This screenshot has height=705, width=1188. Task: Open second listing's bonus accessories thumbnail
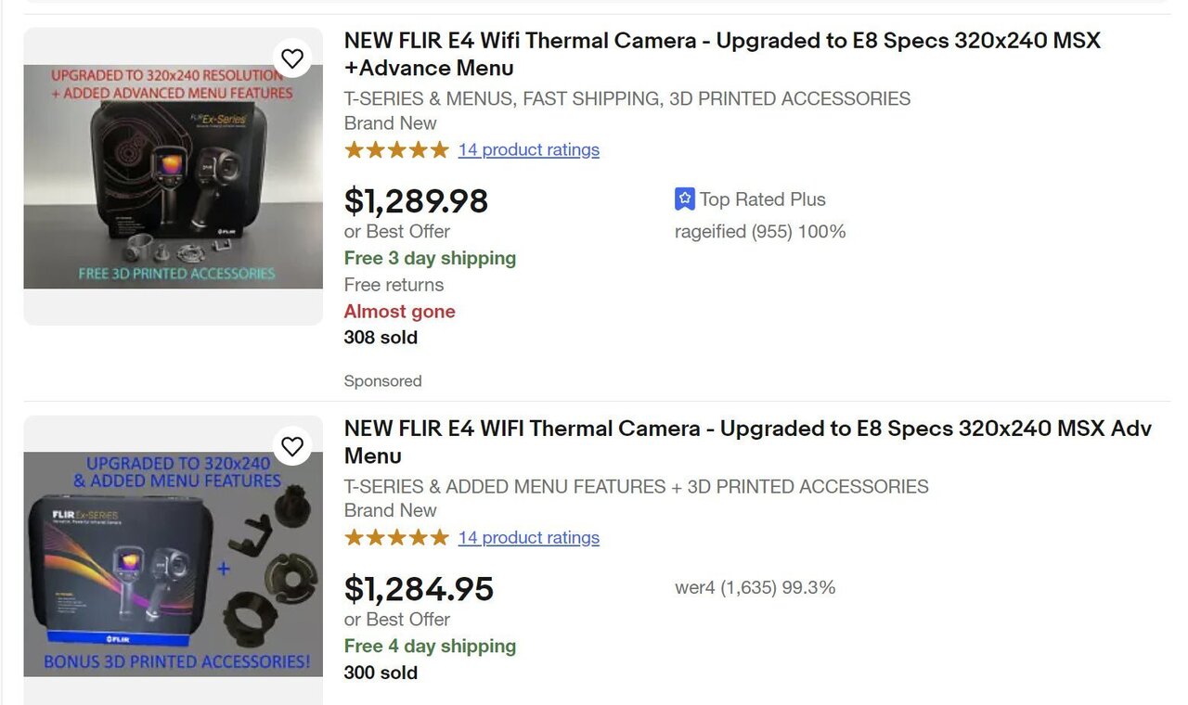tap(174, 563)
